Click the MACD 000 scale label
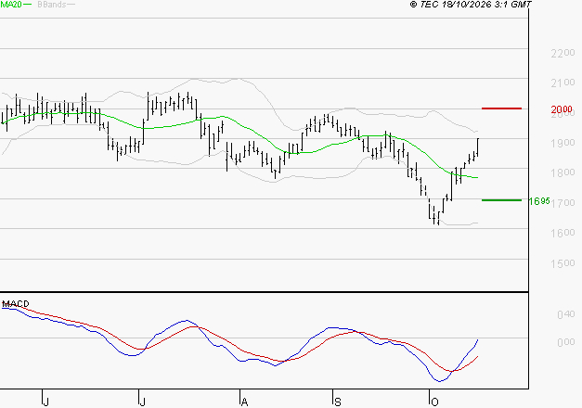Screen dimensions: 582x408 tap(566, 342)
